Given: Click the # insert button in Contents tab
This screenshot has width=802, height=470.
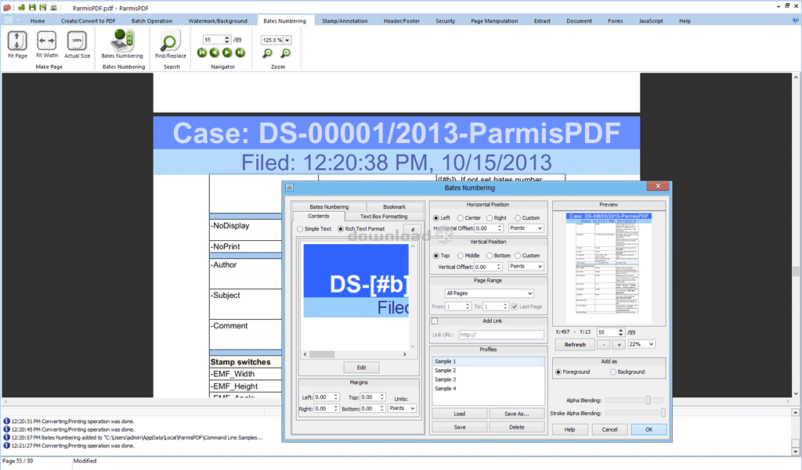Looking at the screenshot, I should click(413, 229).
